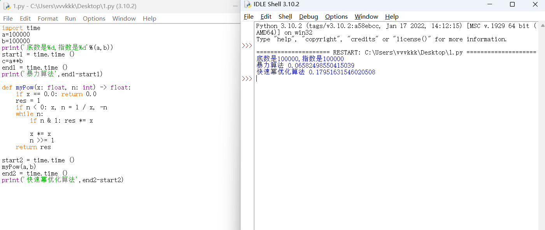Click the 'return res' line in the editor

click(x=33, y=147)
